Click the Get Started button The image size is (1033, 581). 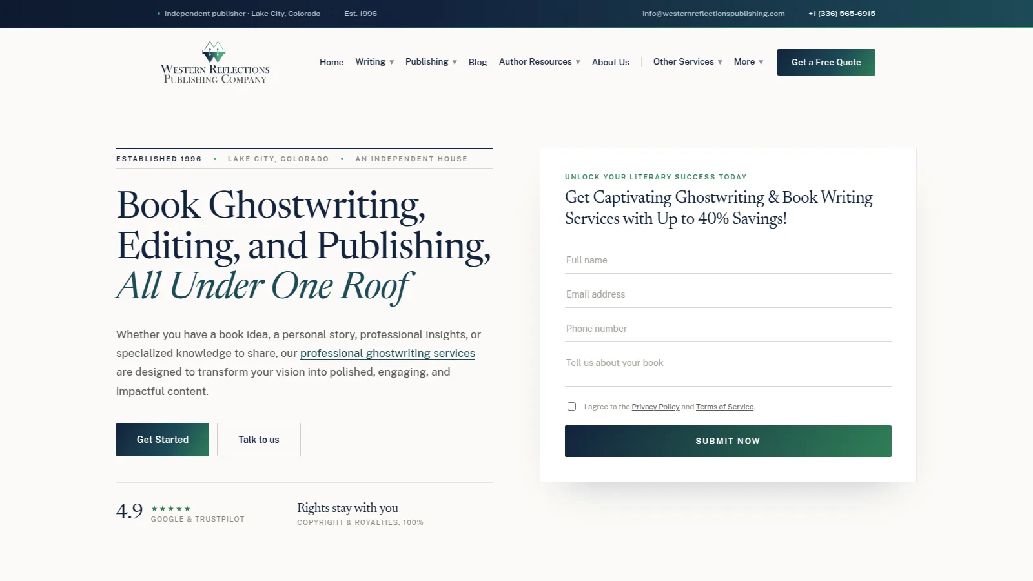[x=163, y=440]
